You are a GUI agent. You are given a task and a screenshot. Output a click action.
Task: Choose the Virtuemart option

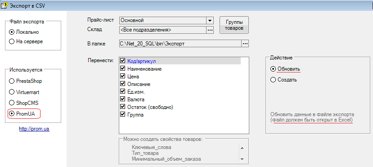(x=11, y=92)
